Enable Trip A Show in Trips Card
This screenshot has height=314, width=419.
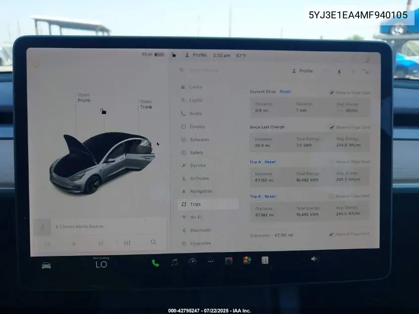pos(332,162)
